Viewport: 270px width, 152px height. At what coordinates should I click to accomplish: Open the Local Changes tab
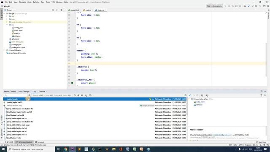[x=24, y=92]
